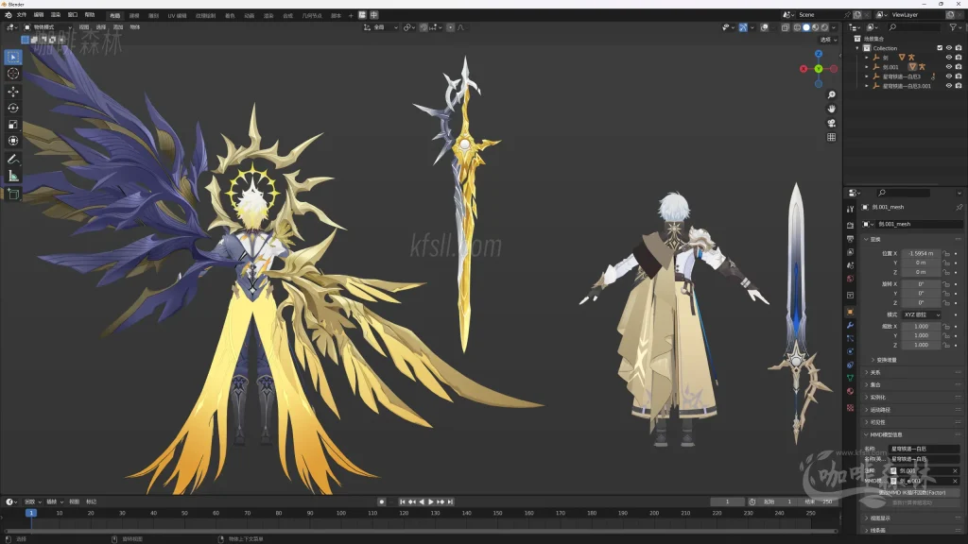Click the Location X value field

(x=921, y=253)
